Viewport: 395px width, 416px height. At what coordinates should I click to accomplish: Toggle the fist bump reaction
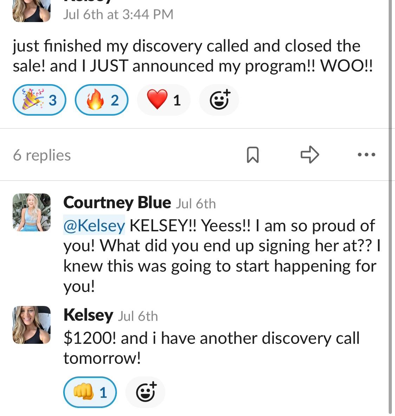[90, 392]
